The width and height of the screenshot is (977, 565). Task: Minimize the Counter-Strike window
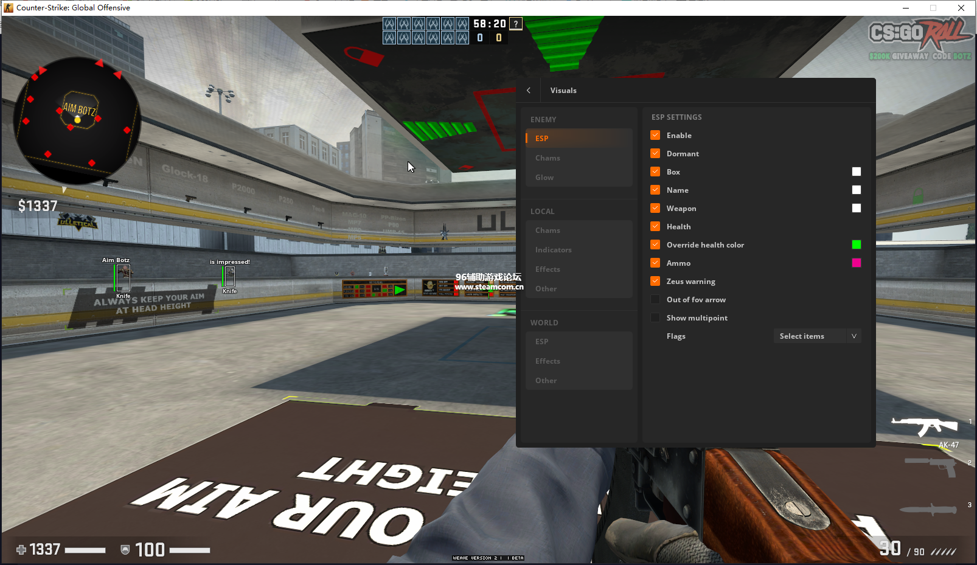(x=906, y=8)
